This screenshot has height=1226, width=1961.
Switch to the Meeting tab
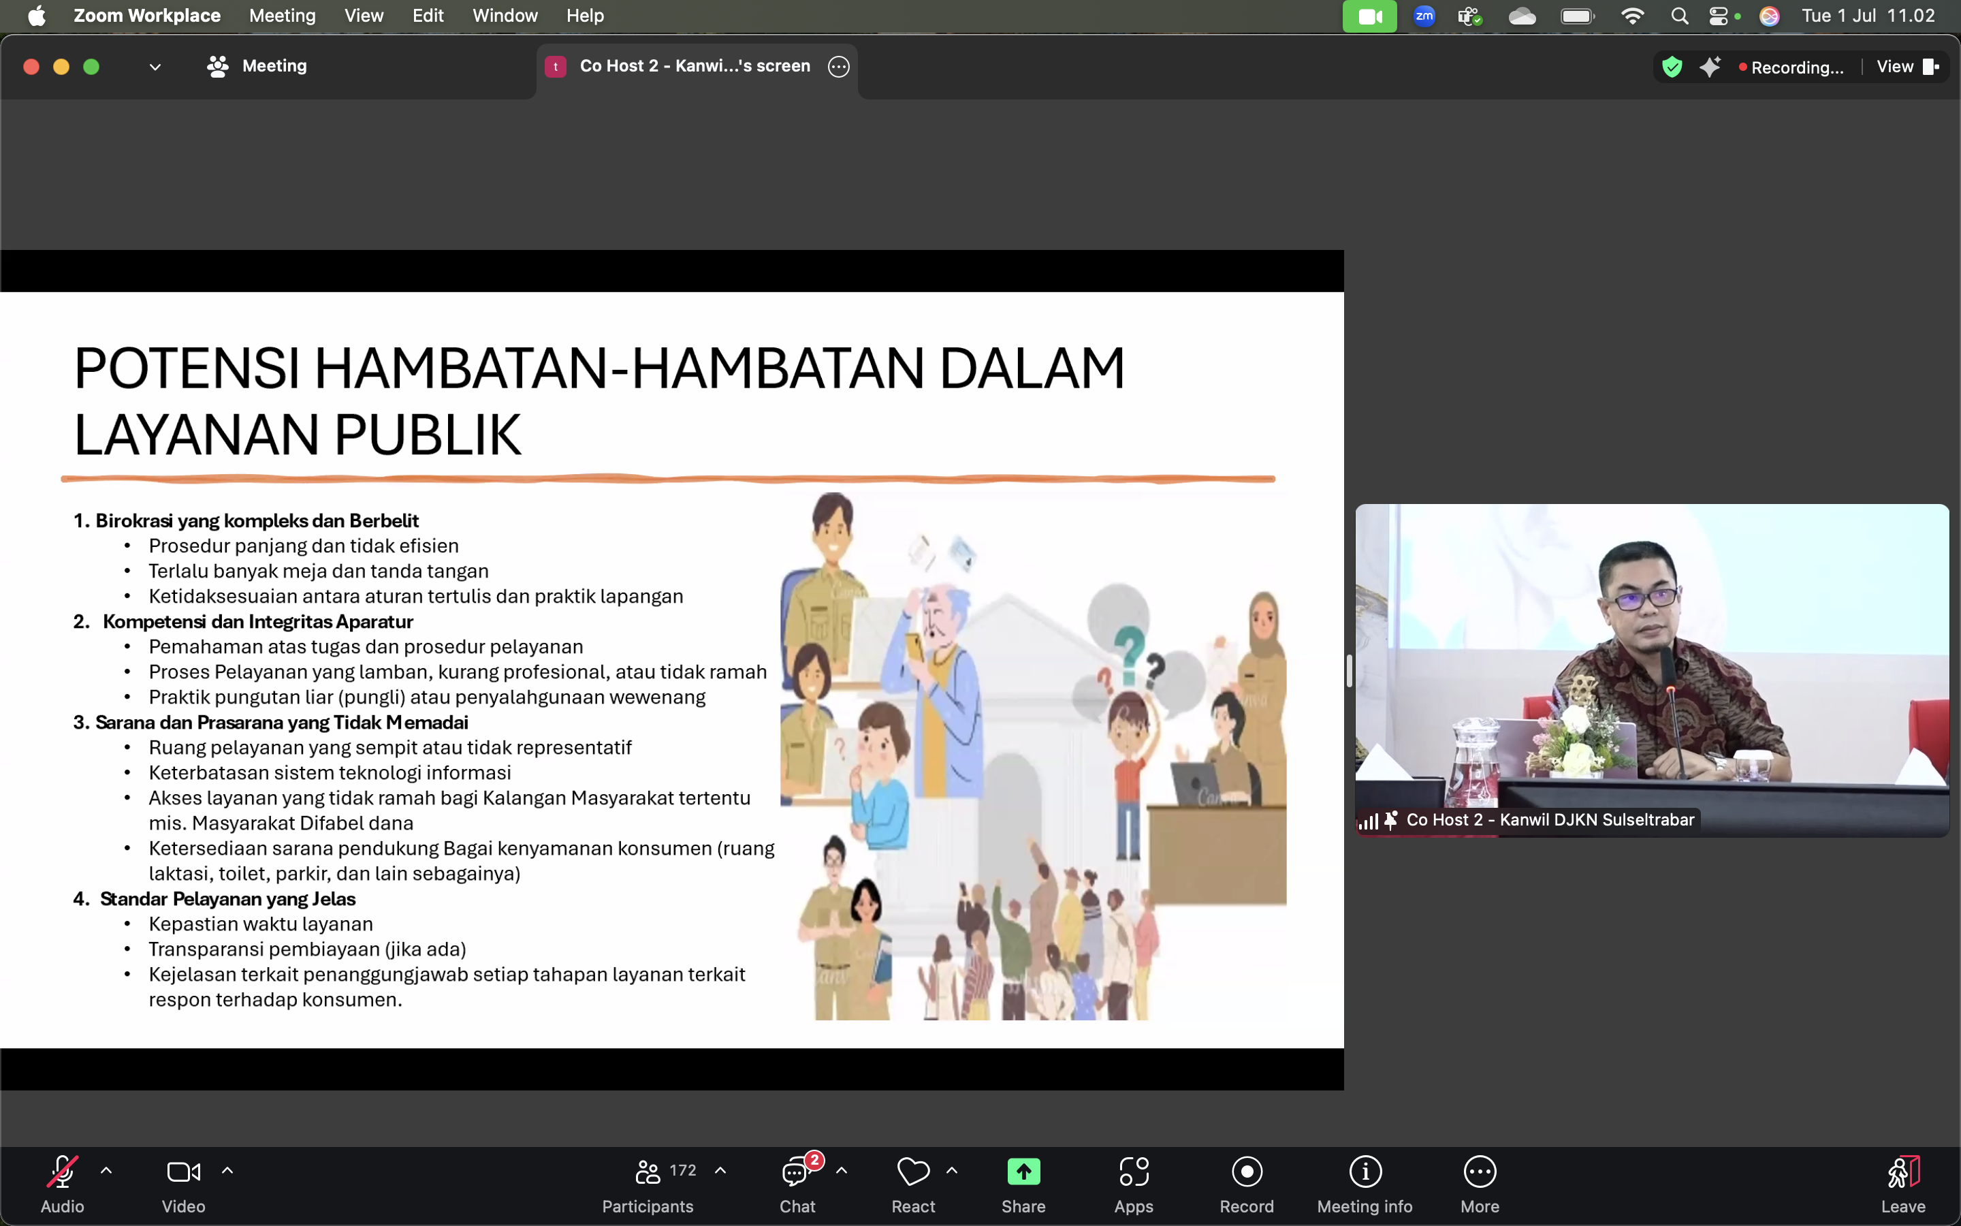tap(257, 67)
